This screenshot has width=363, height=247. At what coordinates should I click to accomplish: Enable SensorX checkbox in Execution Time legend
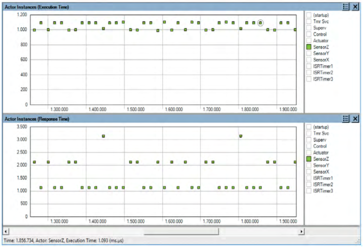309,60
